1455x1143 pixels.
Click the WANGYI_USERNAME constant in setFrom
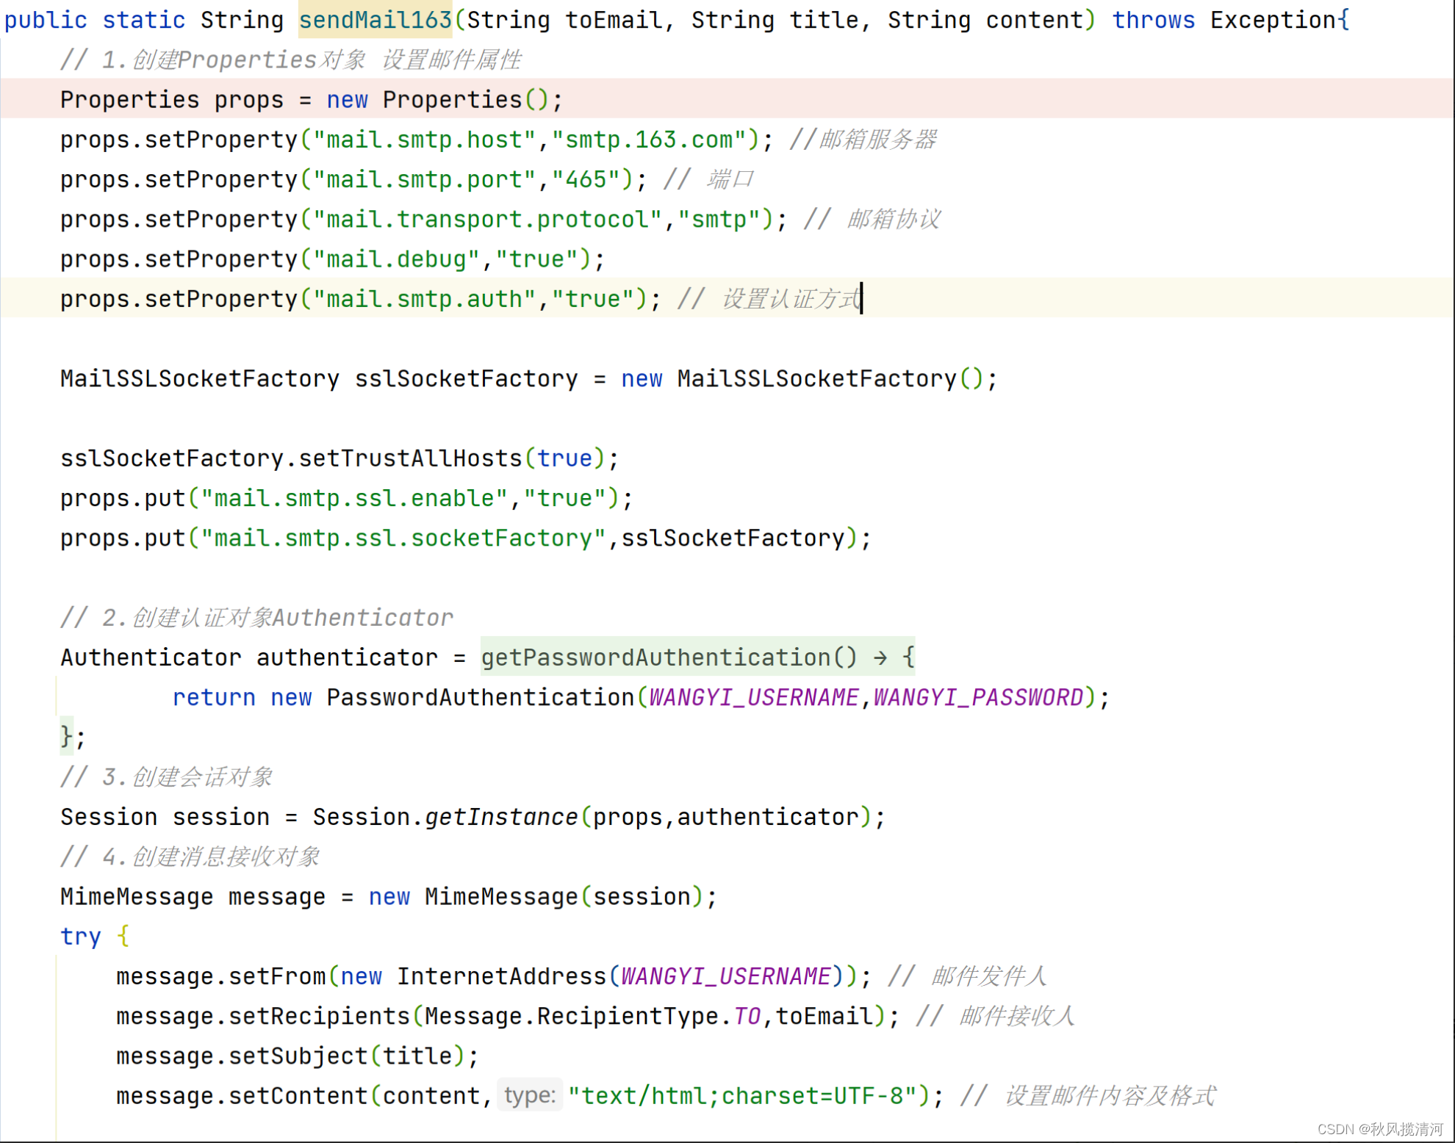726,976
